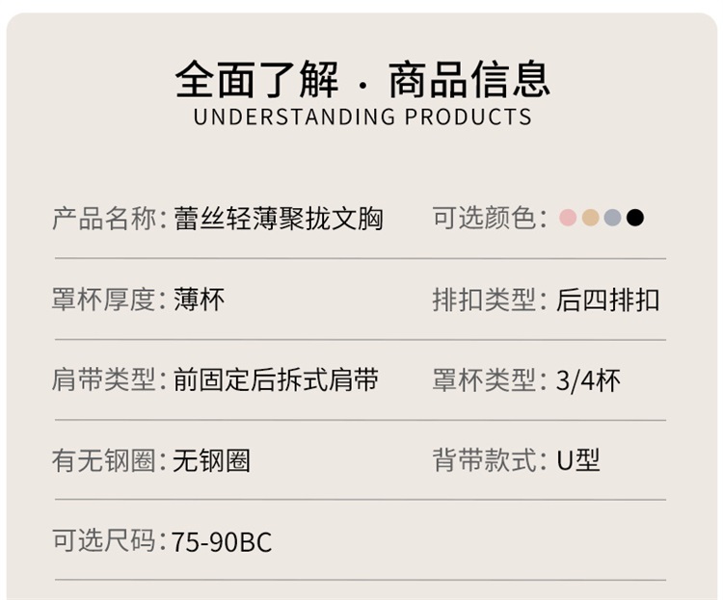
Task: Select the tan color swatch
Action: [590, 218]
